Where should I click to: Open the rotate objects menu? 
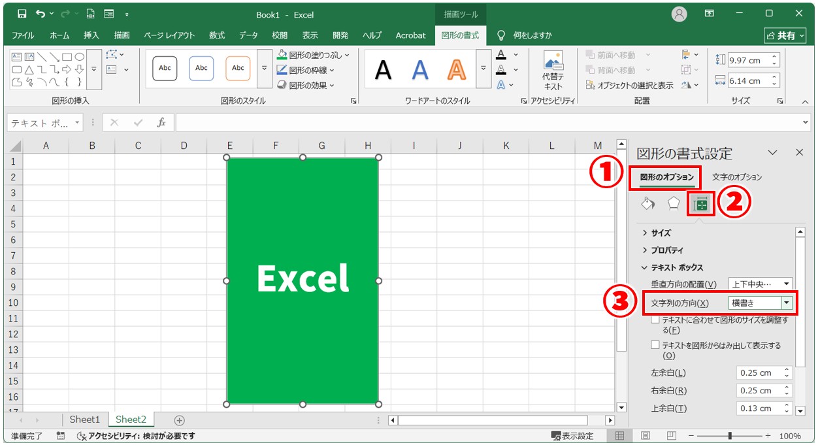coord(690,85)
